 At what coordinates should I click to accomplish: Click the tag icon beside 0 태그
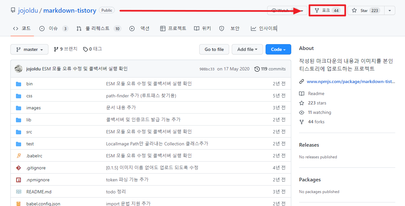point(85,49)
